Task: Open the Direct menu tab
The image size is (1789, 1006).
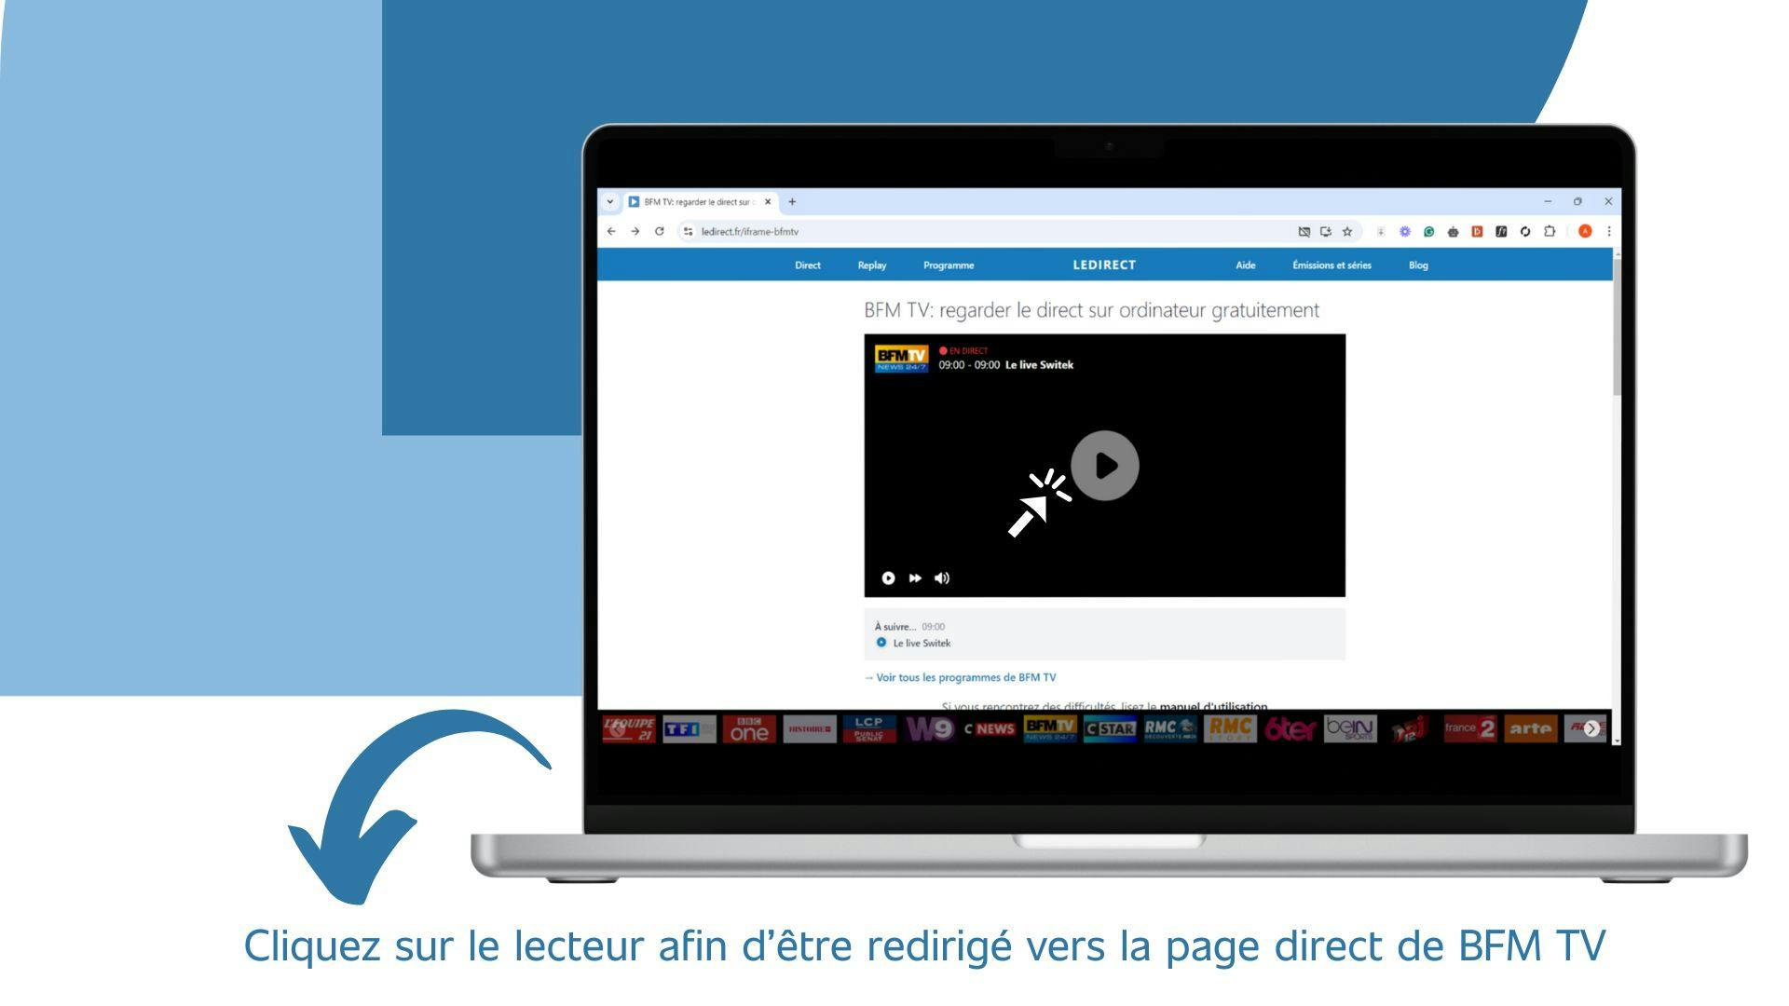Action: coord(809,265)
